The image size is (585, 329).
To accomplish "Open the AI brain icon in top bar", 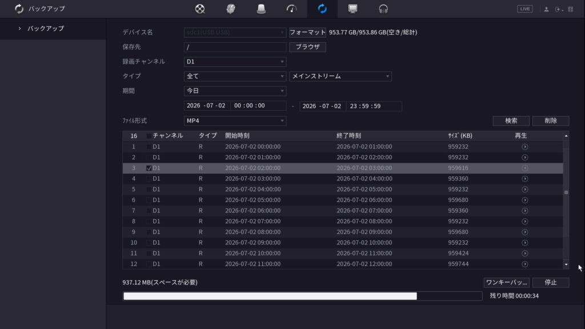I will click(231, 9).
